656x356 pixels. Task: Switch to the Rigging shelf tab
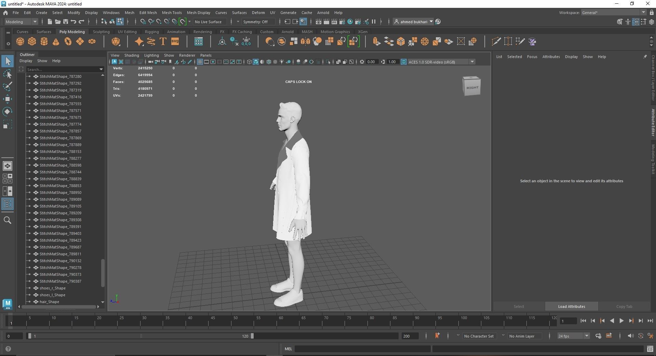[x=151, y=32]
